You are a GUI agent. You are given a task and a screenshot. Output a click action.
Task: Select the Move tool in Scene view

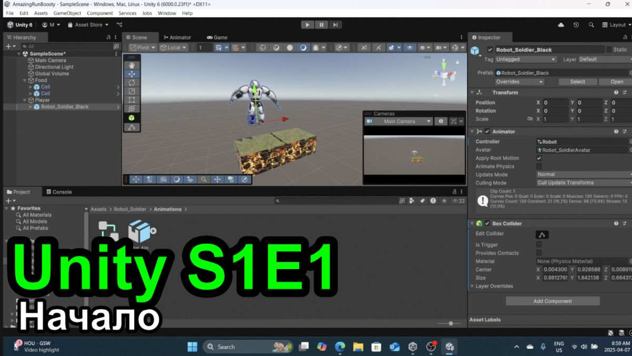click(131, 74)
